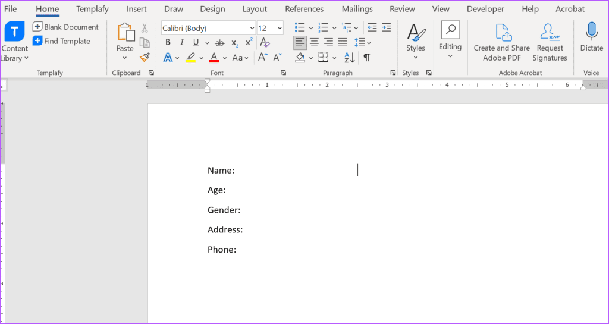
Task: Switch to the Review tab
Action: pyautogui.click(x=403, y=9)
